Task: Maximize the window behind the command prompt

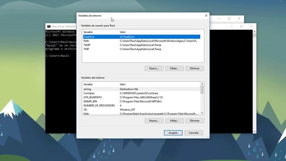Action: (229, 18)
